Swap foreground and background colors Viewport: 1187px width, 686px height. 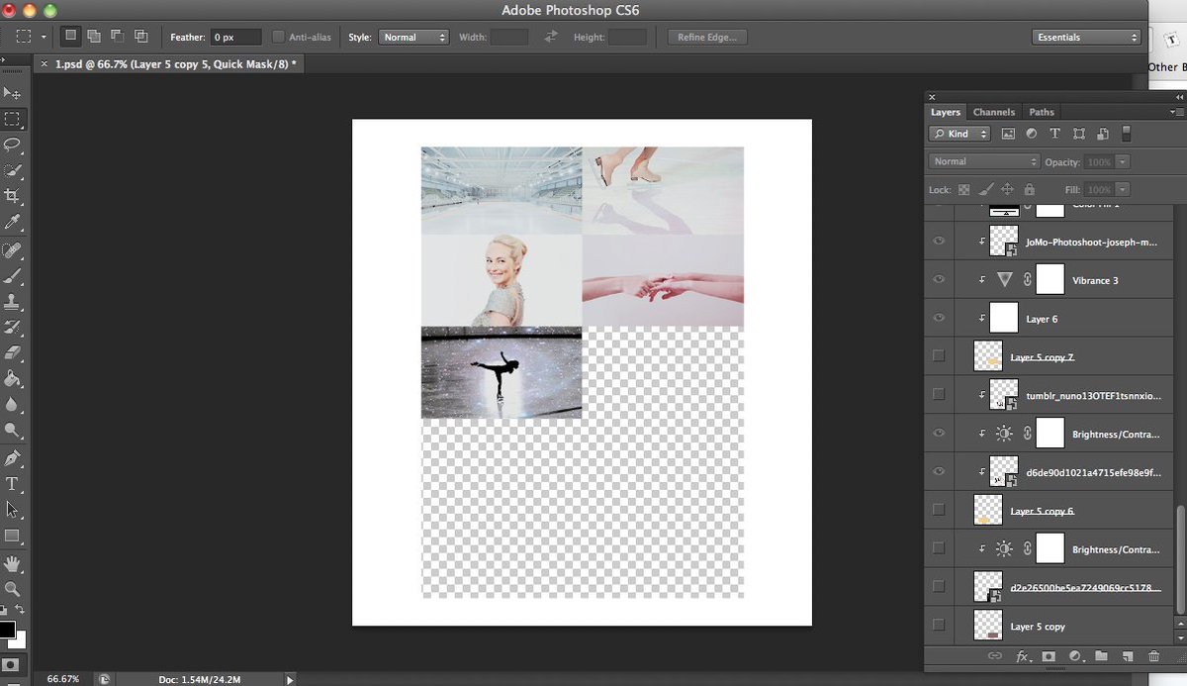(21, 610)
